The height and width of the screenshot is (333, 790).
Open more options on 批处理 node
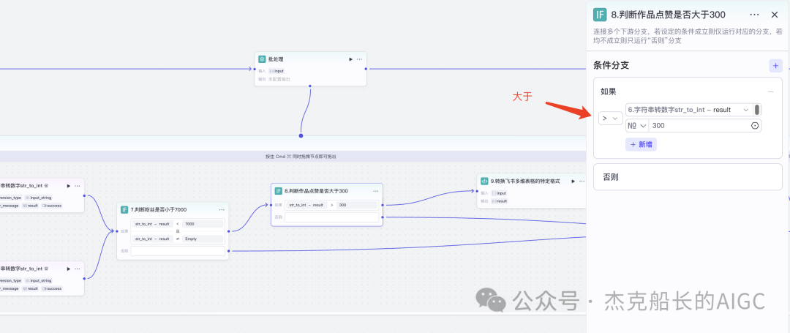click(x=359, y=59)
